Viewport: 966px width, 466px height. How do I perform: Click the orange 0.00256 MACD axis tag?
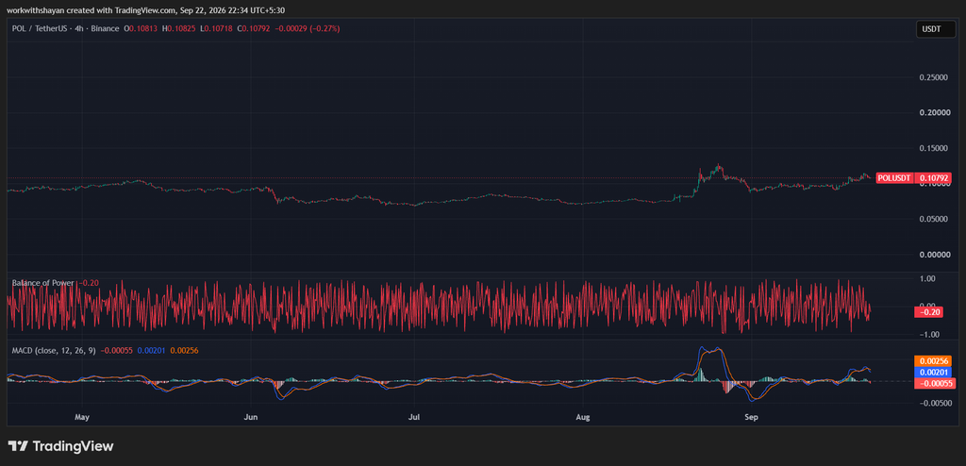[x=932, y=361]
